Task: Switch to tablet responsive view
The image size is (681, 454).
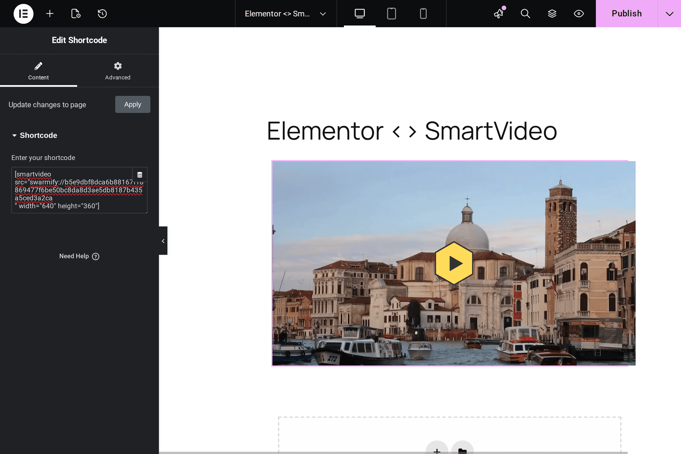Action: pyautogui.click(x=392, y=14)
